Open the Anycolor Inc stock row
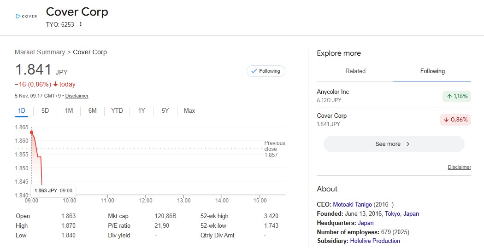Image resolution: width=484 pixels, height=248 pixels. pos(394,96)
